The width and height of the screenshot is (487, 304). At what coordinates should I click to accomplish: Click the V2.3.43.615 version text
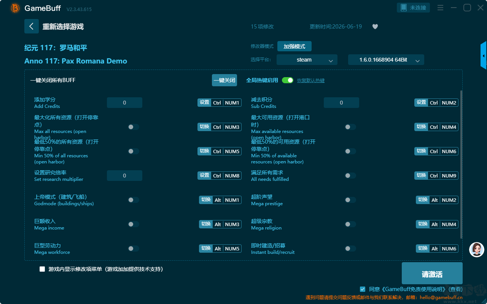(79, 9)
